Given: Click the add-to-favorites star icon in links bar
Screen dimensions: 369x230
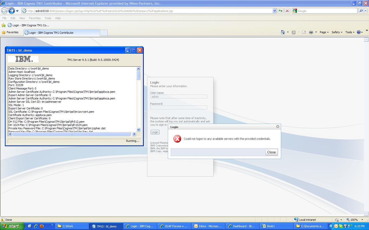Looking at the screenshot, I should point(4,25).
